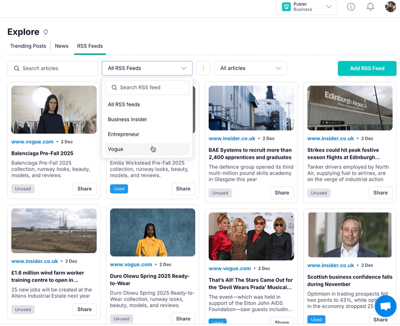Click the Search RSS feed input

point(148,88)
